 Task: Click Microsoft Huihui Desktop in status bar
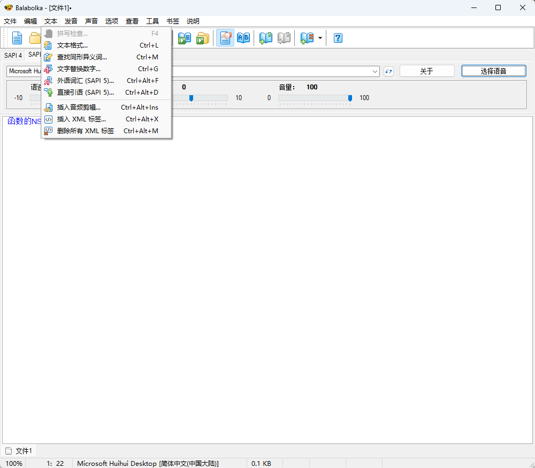[148, 463]
